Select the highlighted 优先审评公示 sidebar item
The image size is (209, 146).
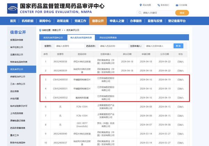click(x=22, y=69)
